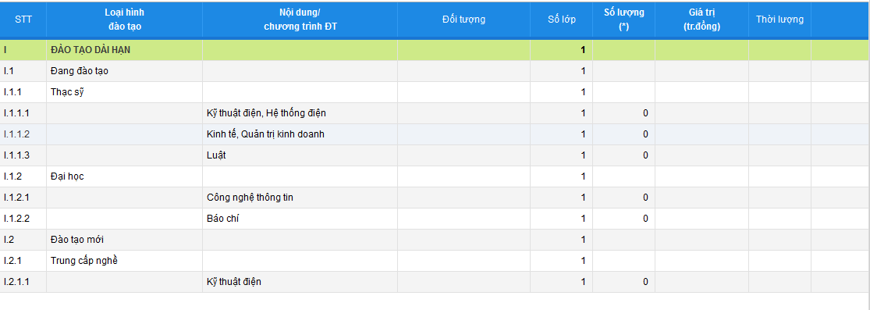Click the STT column header

click(x=23, y=20)
